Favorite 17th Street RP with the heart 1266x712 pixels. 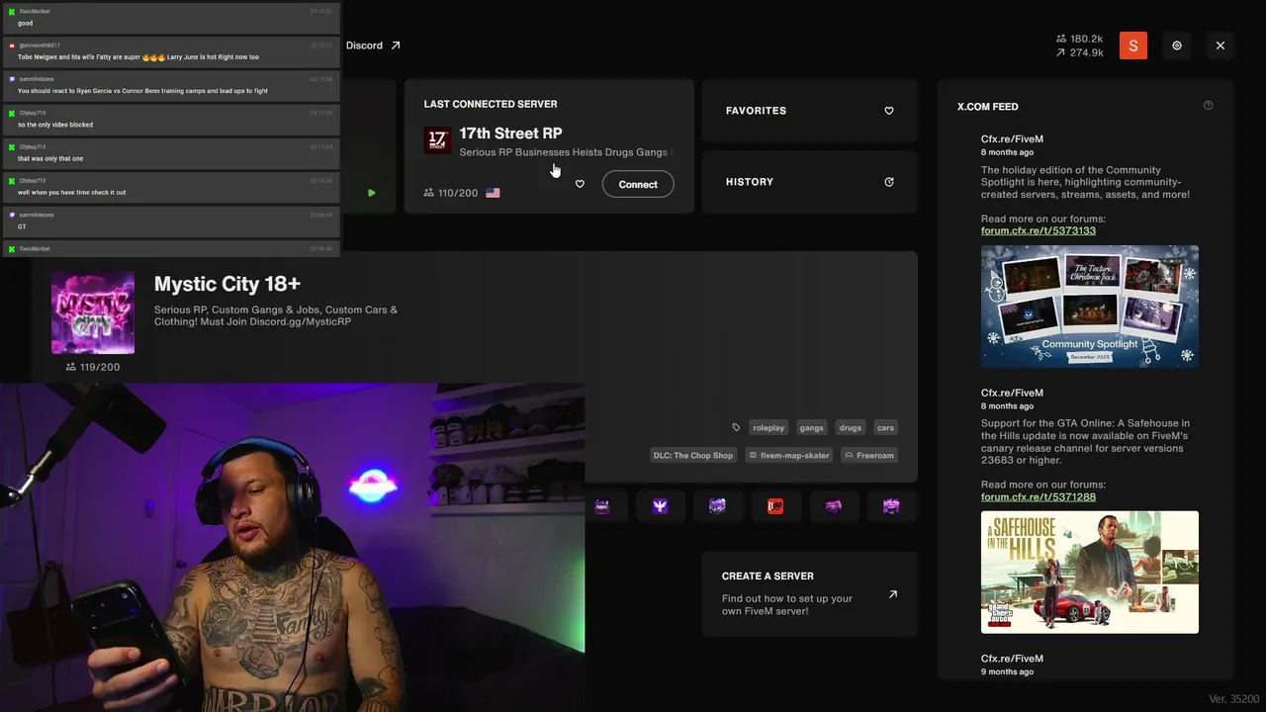(x=580, y=184)
